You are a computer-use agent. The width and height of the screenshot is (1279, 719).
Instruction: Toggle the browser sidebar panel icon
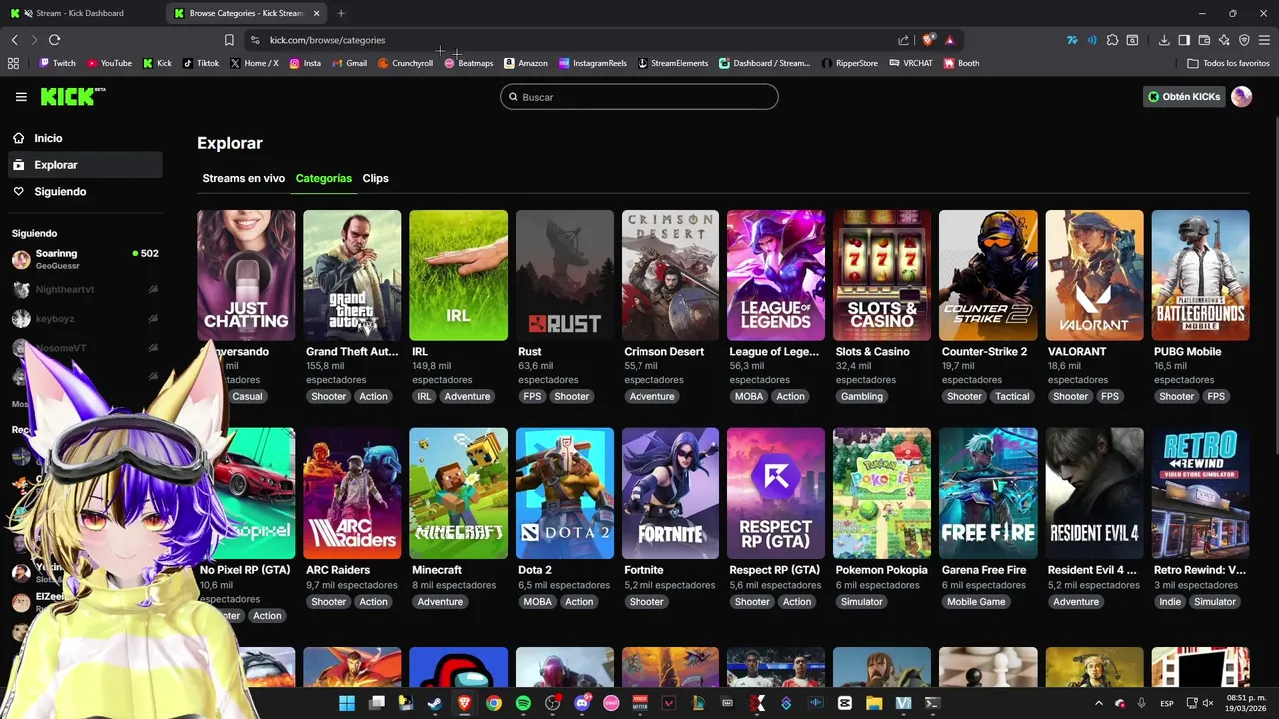point(1184,40)
